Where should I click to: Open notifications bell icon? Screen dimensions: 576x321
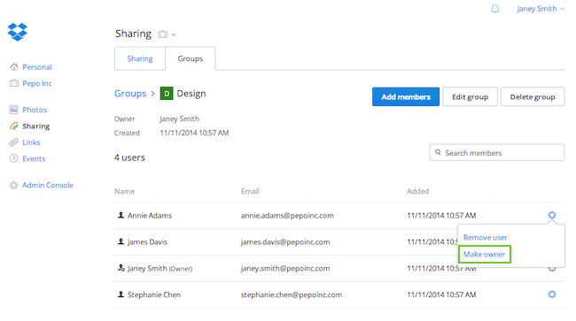(495, 9)
